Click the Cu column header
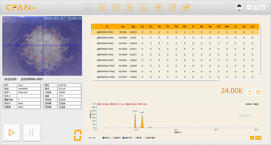 142,26
